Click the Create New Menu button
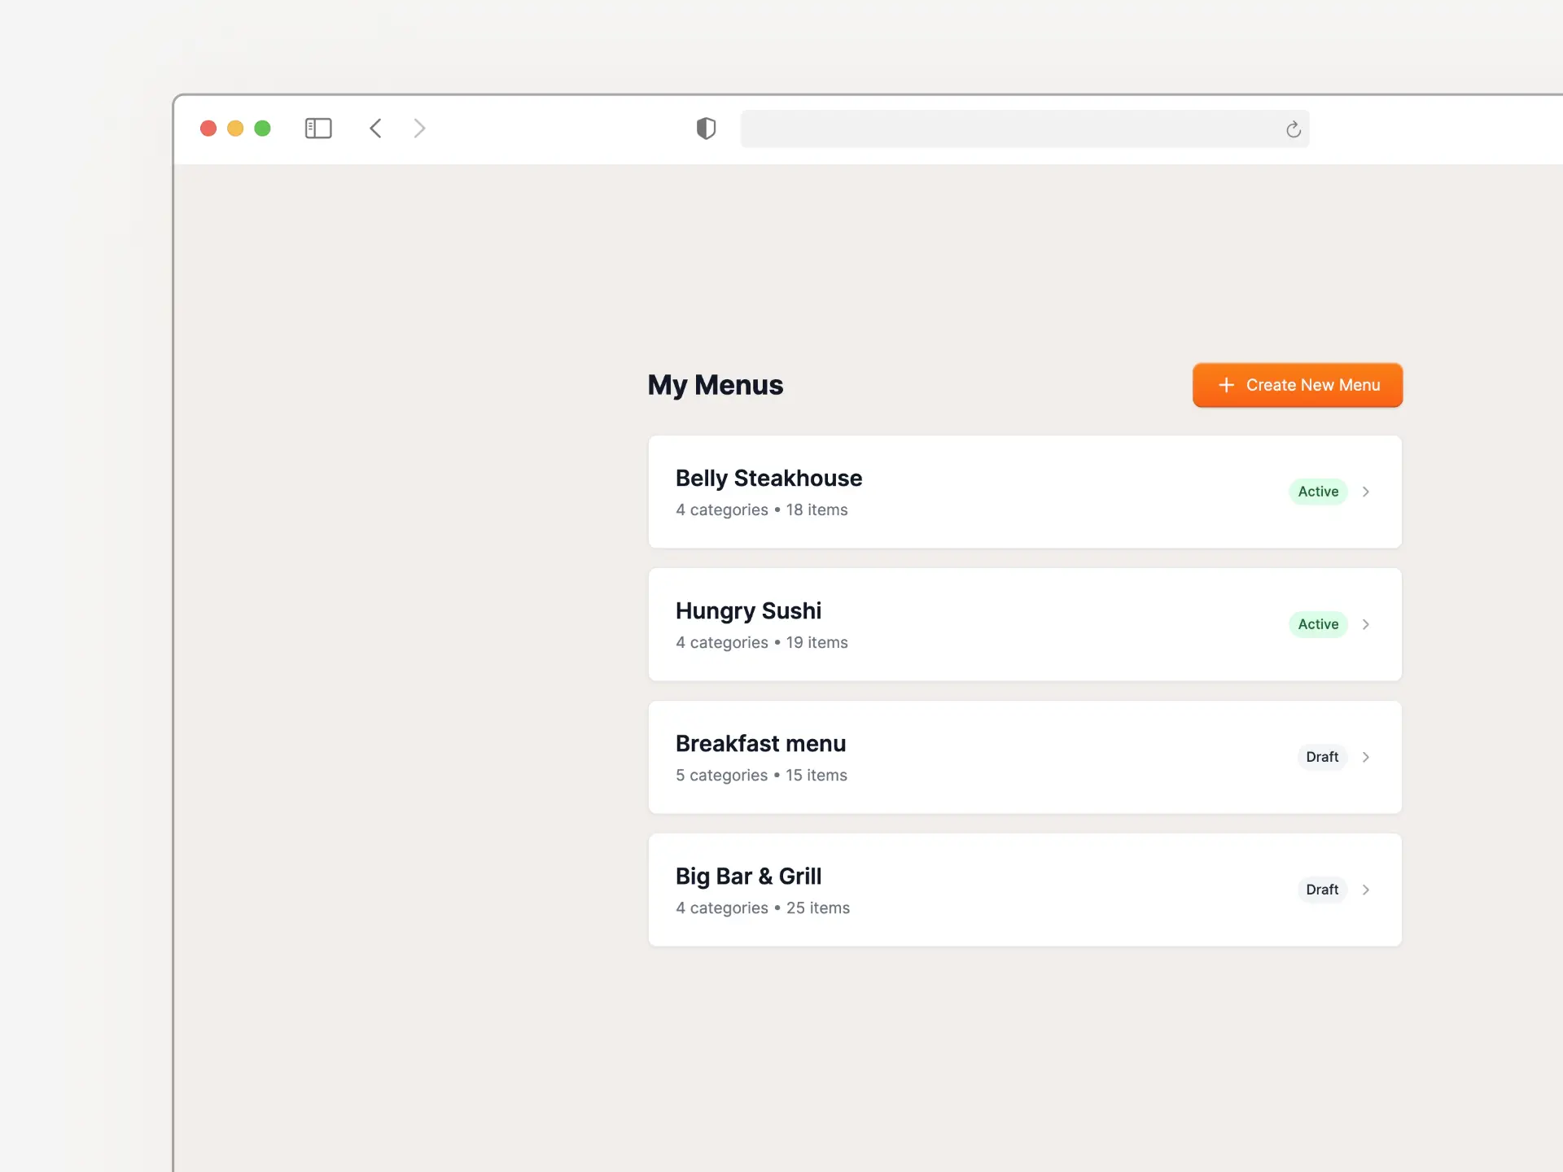This screenshot has height=1172, width=1563. tap(1297, 384)
